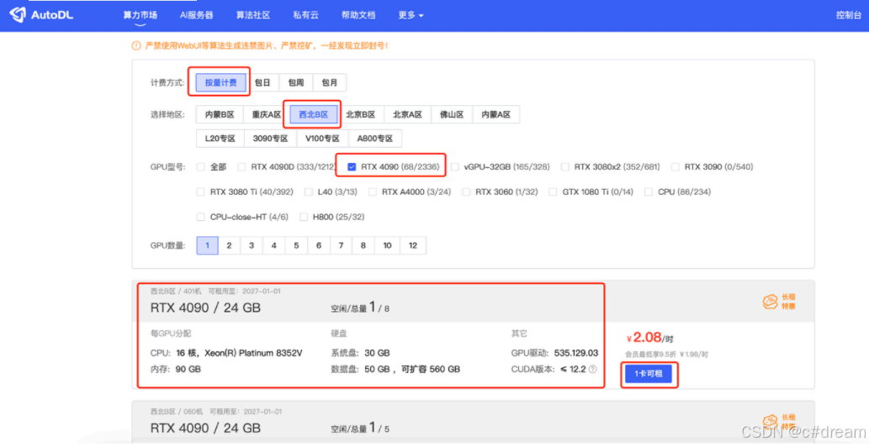Check the L40 (3/13) checkbox
Viewport: 869px width, 447px height.
pos(308,192)
